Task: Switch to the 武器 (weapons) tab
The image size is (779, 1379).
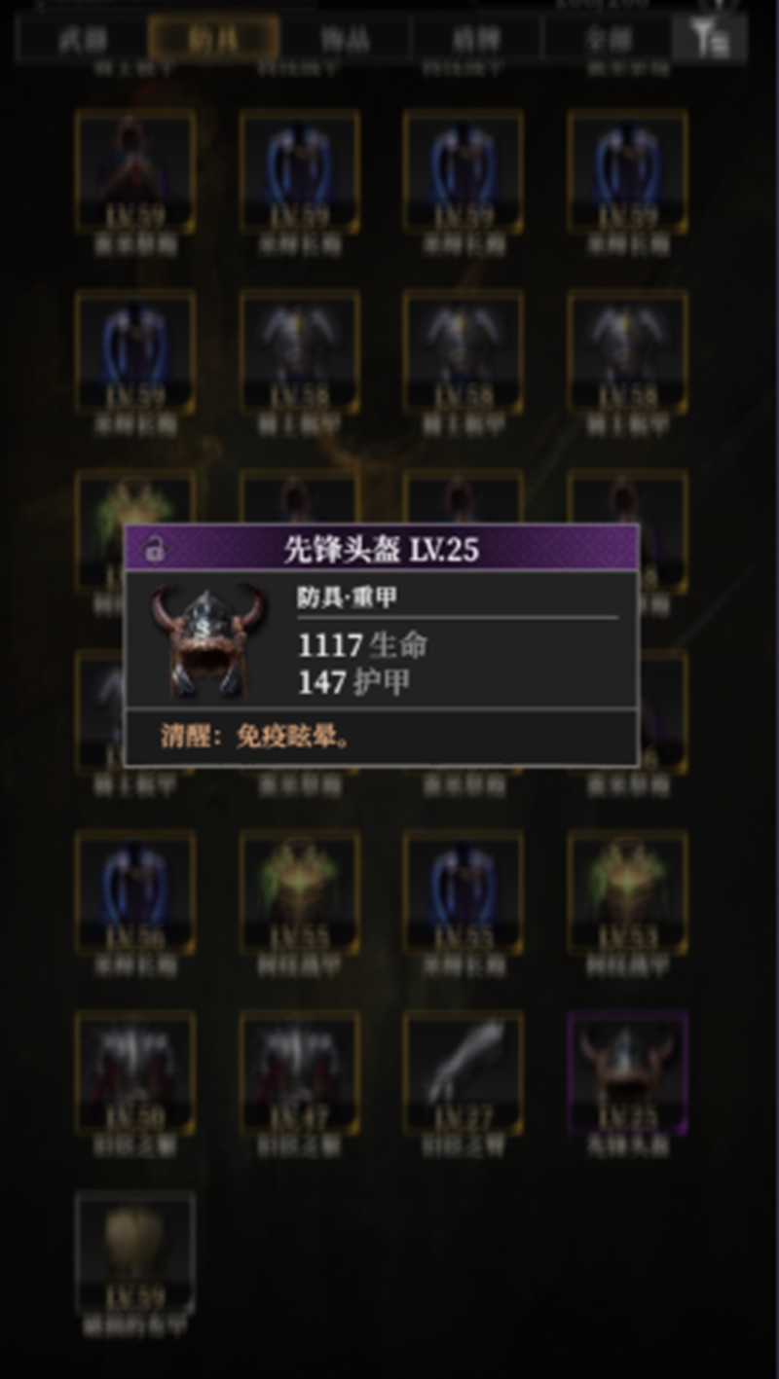Action: tap(83, 40)
